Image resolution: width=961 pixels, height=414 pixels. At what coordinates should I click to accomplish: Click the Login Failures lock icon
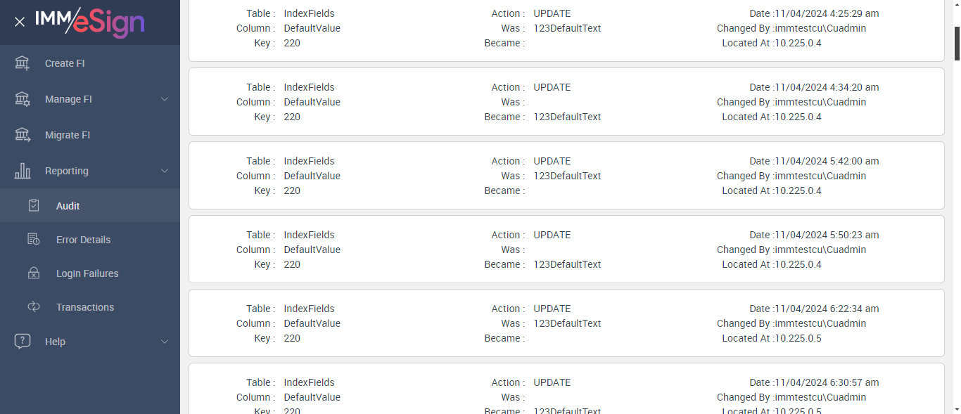click(34, 273)
